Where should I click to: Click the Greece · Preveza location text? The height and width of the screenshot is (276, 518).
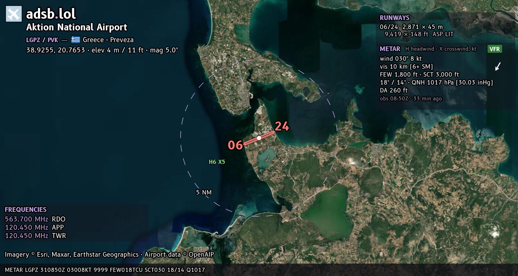click(x=108, y=40)
